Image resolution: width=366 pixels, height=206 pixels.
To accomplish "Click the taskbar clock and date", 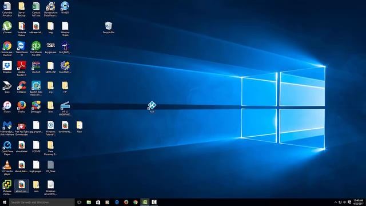I will (359, 202).
